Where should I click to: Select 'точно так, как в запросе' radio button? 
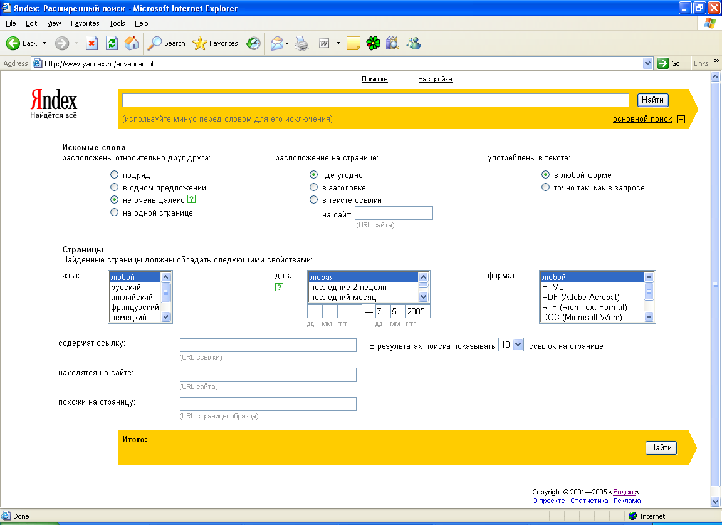point(546,187)
